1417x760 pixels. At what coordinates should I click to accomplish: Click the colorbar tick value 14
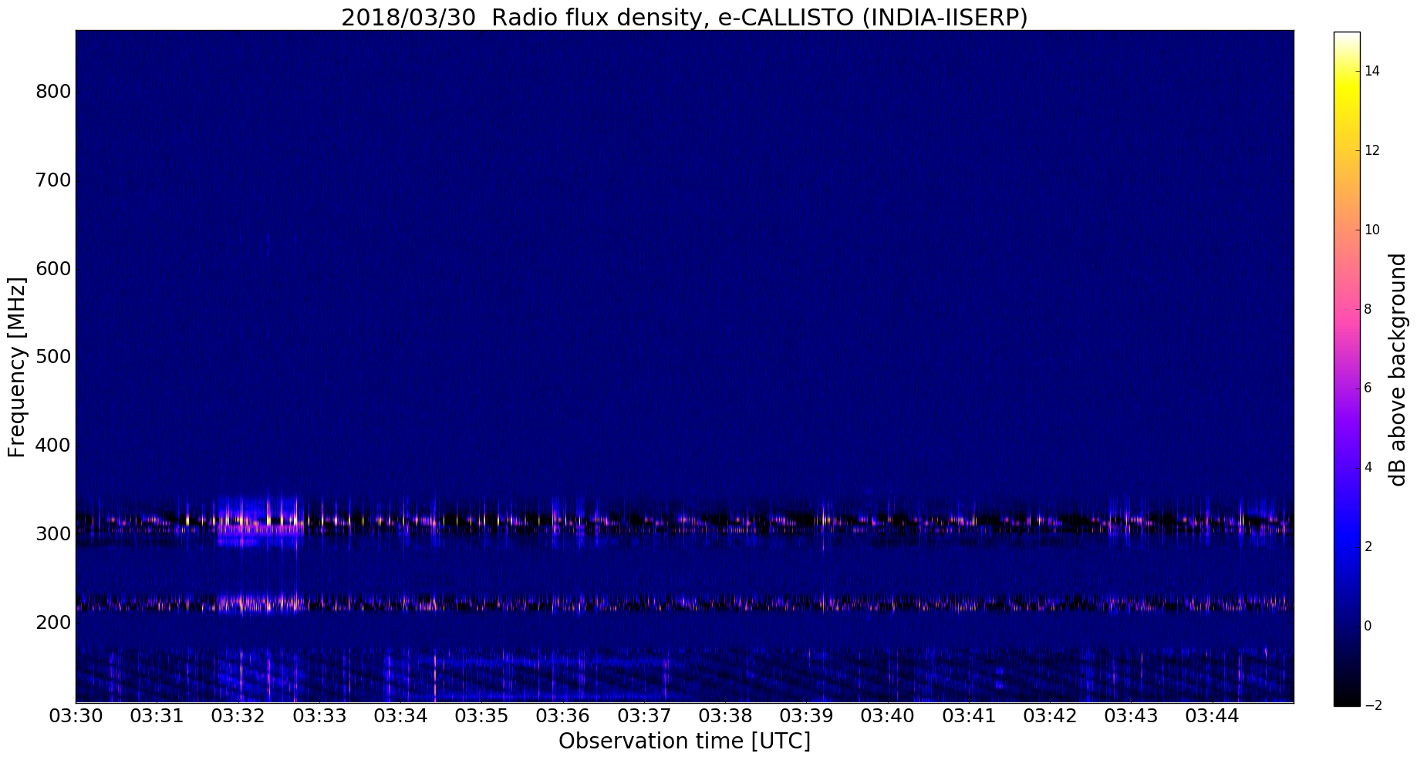point(1371,71)
